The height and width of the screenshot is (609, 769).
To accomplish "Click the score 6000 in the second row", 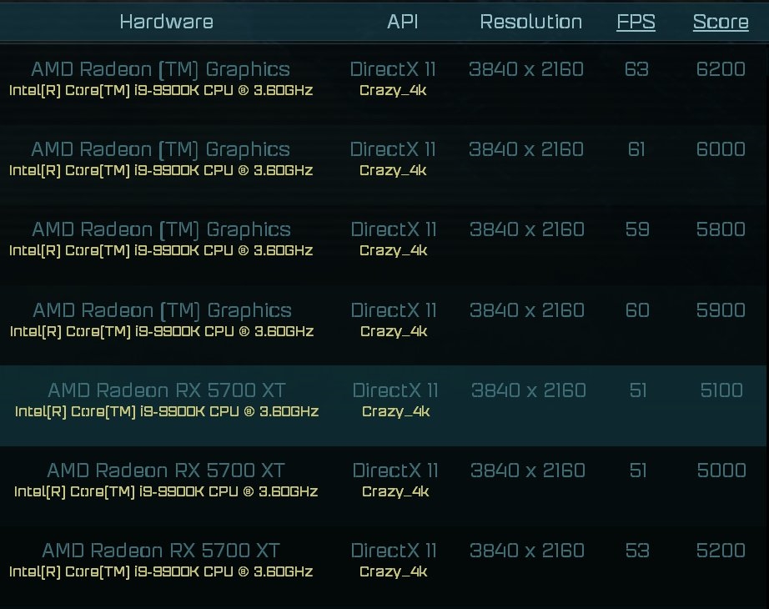I will [721, 149].
